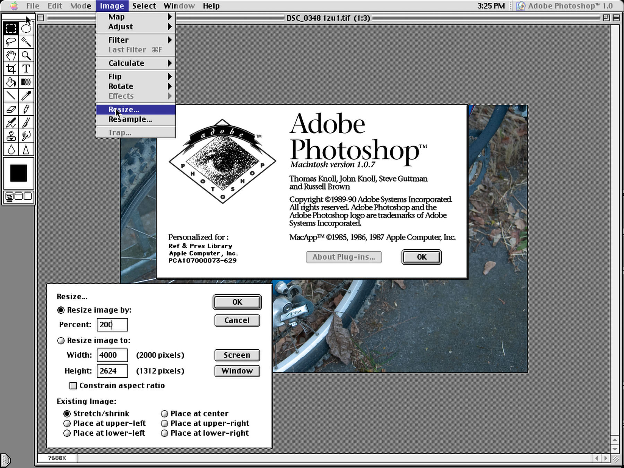
Task: Expand the Calculate submenu
Action: (136, 63)
